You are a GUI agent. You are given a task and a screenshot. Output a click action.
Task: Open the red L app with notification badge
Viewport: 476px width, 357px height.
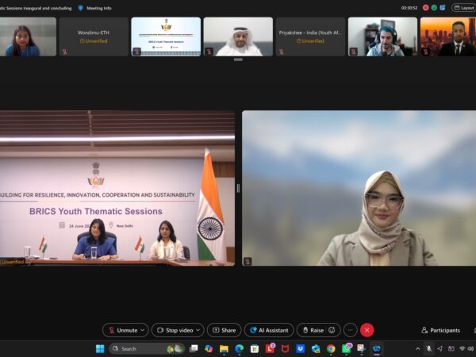click(270, 348)
